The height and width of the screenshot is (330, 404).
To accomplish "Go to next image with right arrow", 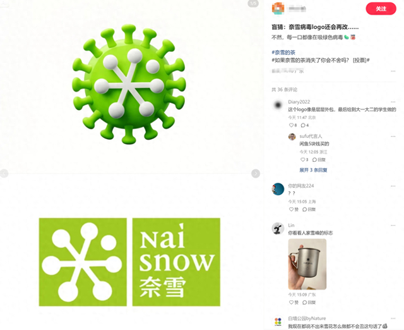I will (255, 174).
